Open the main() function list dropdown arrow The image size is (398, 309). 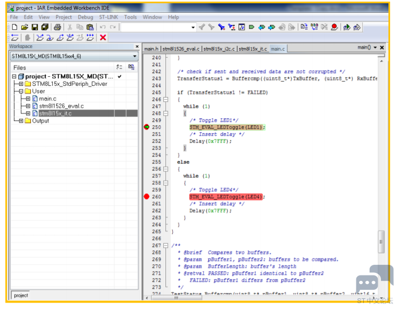click(375, 47)
